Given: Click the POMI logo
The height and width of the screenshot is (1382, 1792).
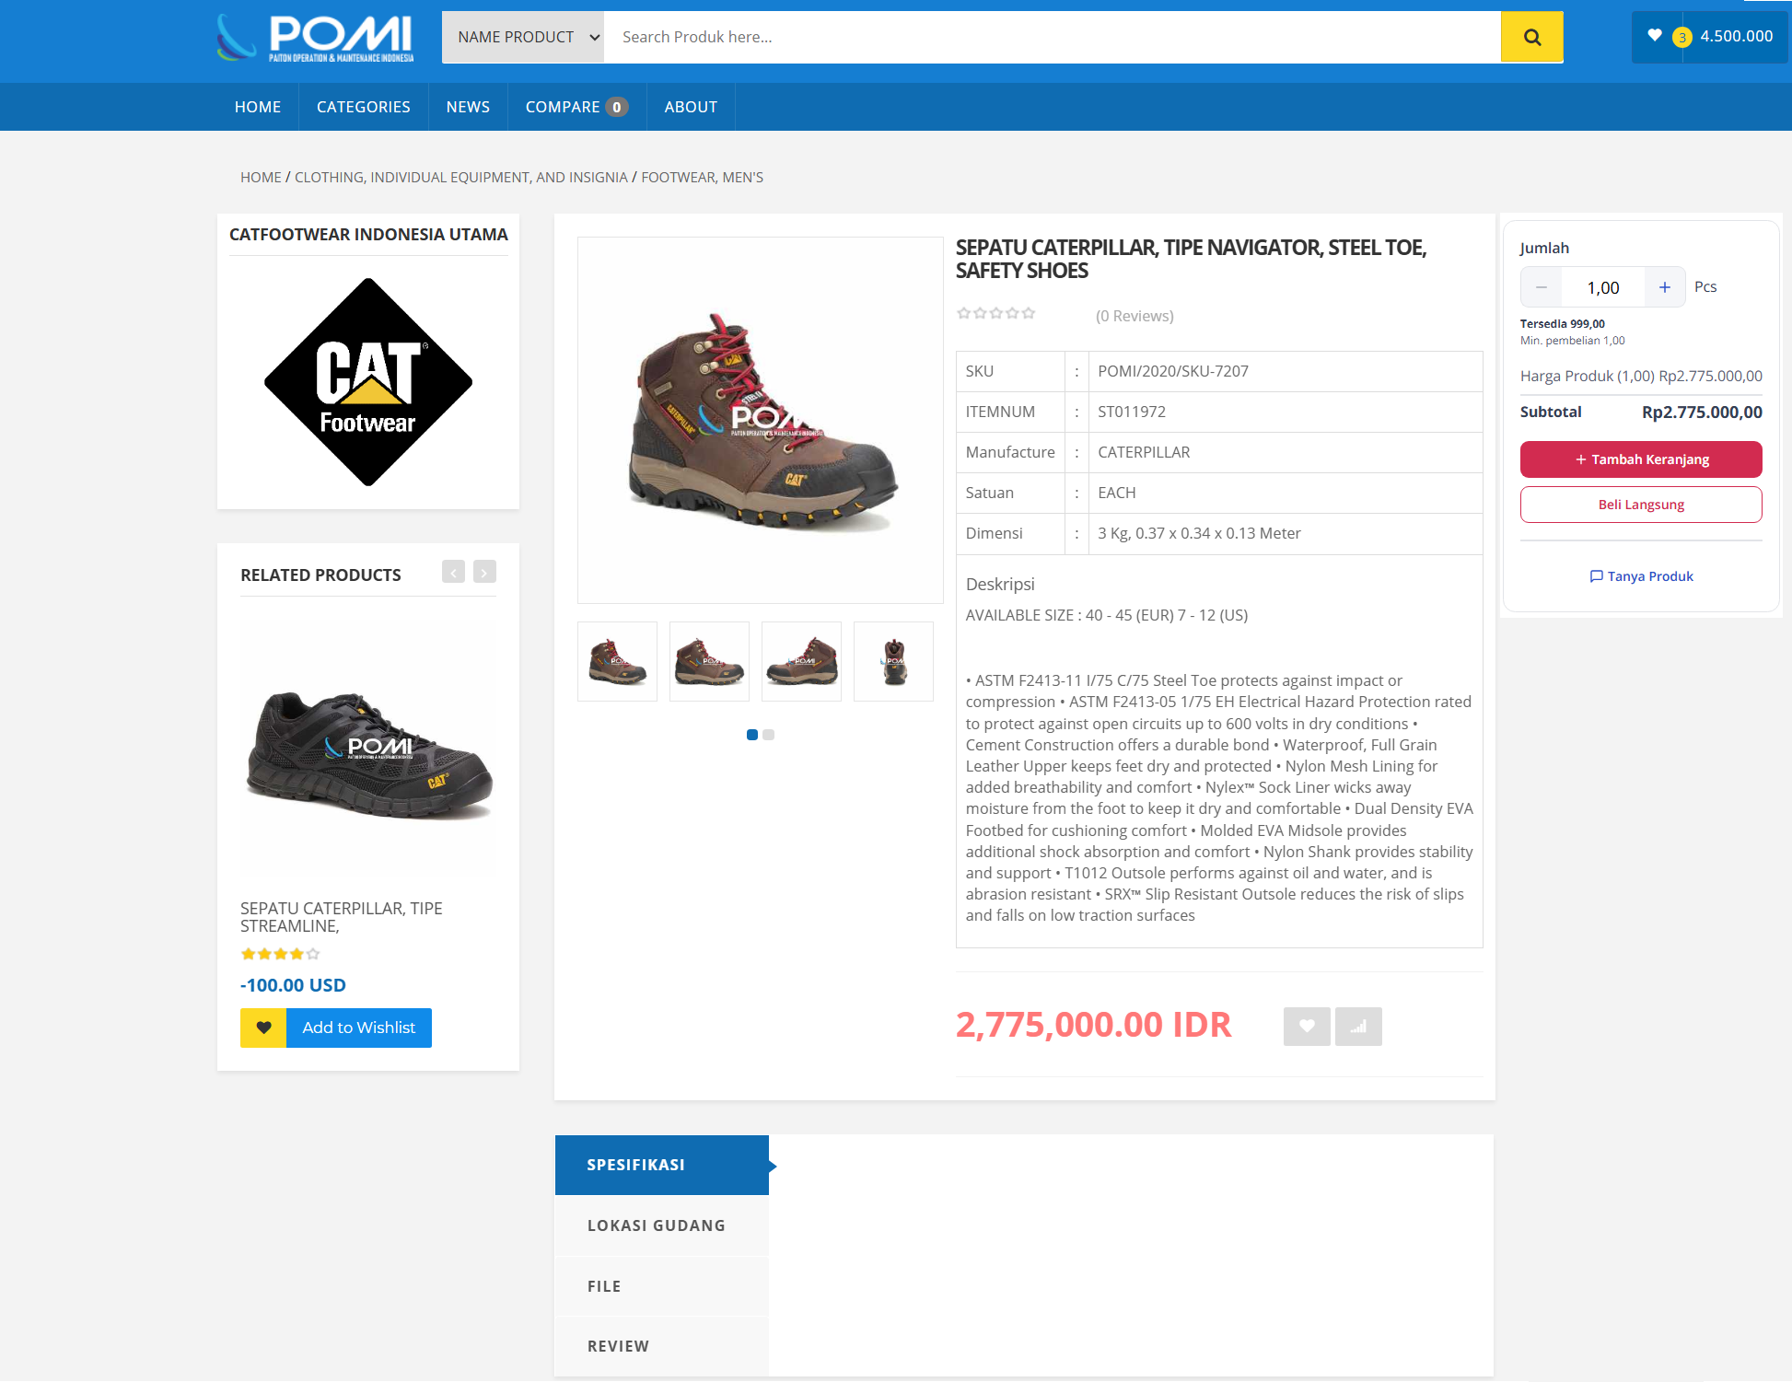Looking at the screenshot, I should click(x=316, y=38).
